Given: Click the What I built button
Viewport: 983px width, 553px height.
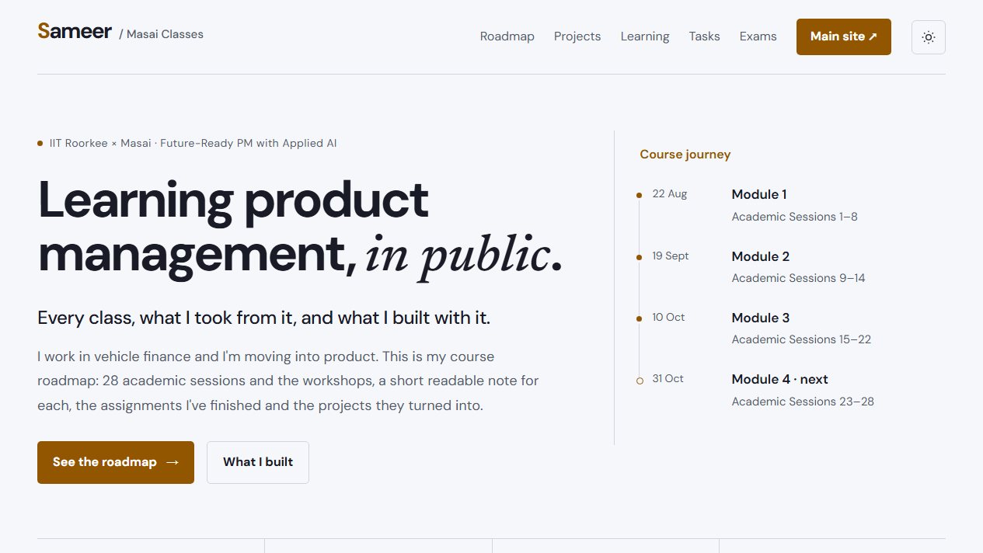Looking at the screenshot, I should click(258, 462).
